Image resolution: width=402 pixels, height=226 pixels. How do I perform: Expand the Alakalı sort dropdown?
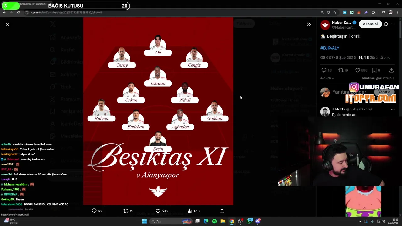click(x=327, y=78)
